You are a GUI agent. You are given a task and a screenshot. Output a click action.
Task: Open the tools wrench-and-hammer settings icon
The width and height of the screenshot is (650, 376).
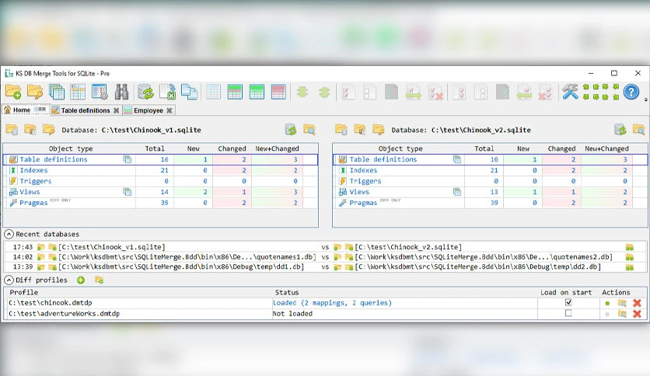click(x=570, y=92)
